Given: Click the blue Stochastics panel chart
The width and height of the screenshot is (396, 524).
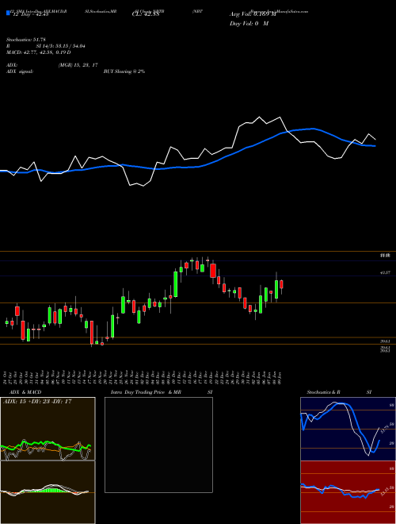Looking at the screenshot, I should coord(348,429).
